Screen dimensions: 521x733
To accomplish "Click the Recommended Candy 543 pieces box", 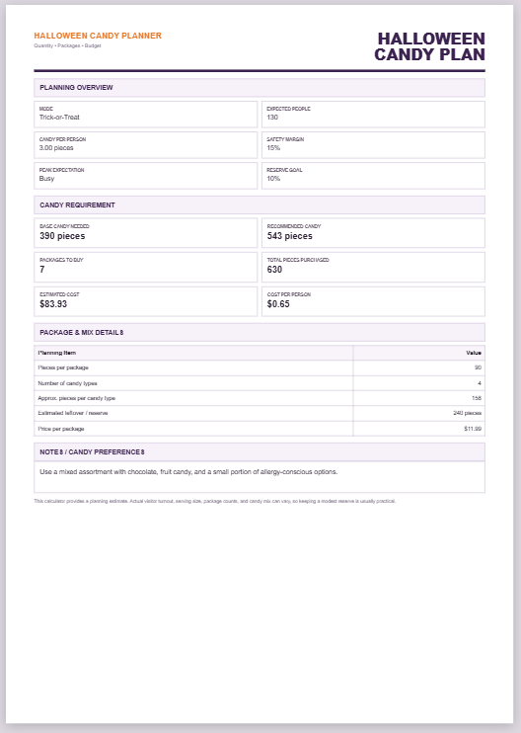I will 373,233.
